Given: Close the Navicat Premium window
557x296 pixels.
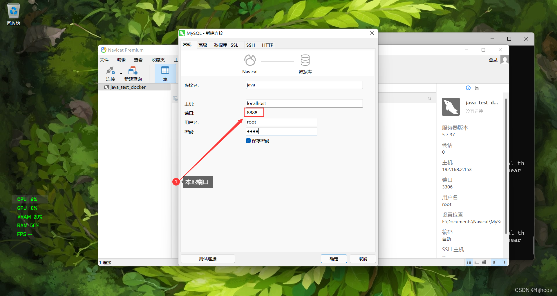Looking at the screenshot, I should 500,50.
